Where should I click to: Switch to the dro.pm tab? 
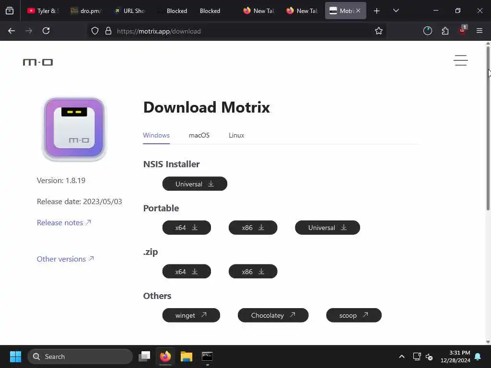(x=86, y=11)
